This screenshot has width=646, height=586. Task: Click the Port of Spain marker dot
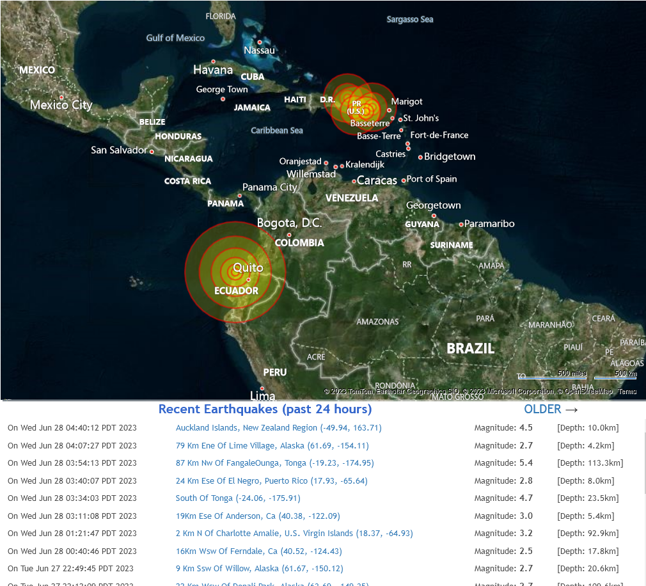coord(404,180)
